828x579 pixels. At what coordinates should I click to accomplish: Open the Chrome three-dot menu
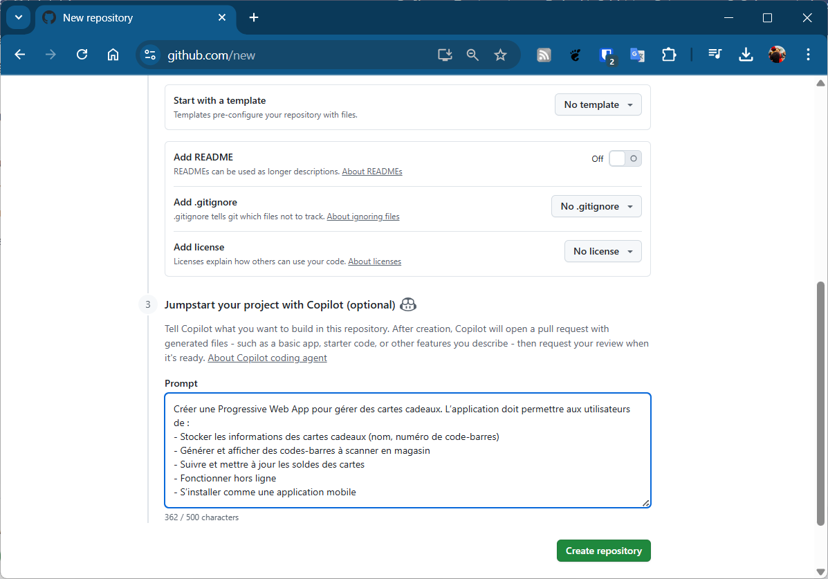point(808,54)
